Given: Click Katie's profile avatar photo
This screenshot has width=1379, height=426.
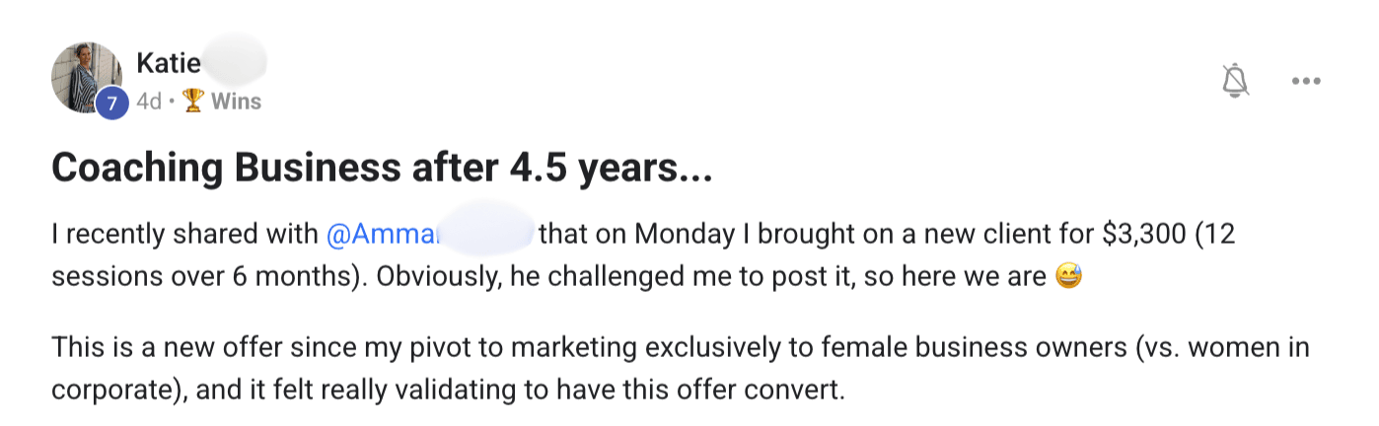Looking at the screenshot, I should [85, 75].
